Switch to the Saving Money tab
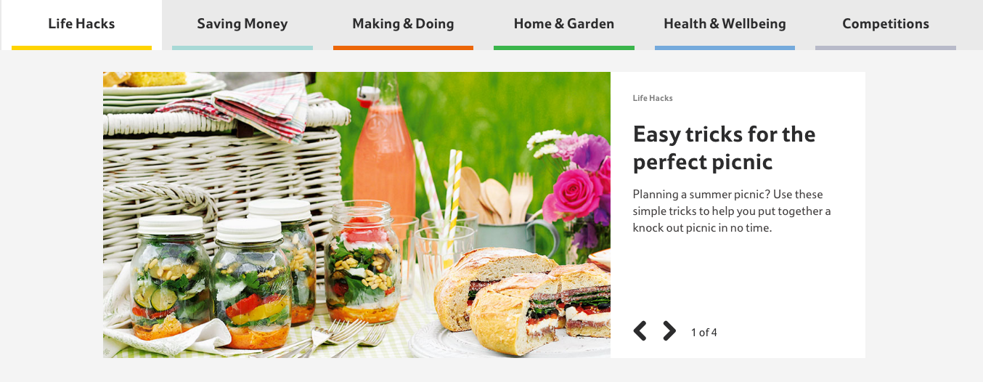This screenshot has height=382, width=983. click(x=242, y=25)
